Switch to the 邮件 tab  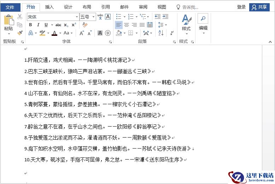point(124,7)
